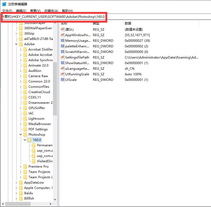Click the folder icon of CSXS.11 key
The height and width of the screenshot is (207, 211).
[x=25, y=97]
